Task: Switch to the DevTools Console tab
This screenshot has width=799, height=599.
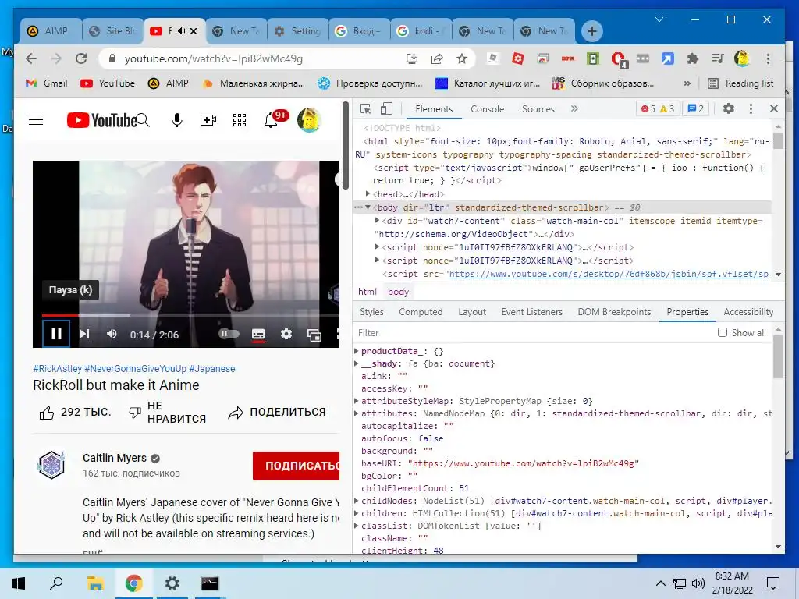Action: pos(487,109)
